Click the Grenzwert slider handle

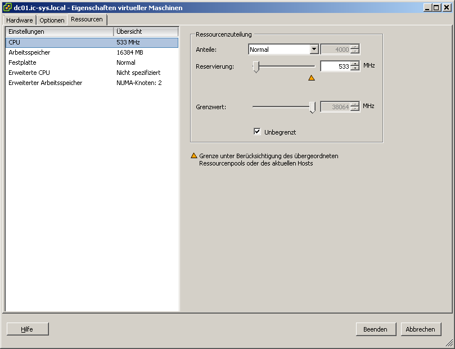pos(313,107)
